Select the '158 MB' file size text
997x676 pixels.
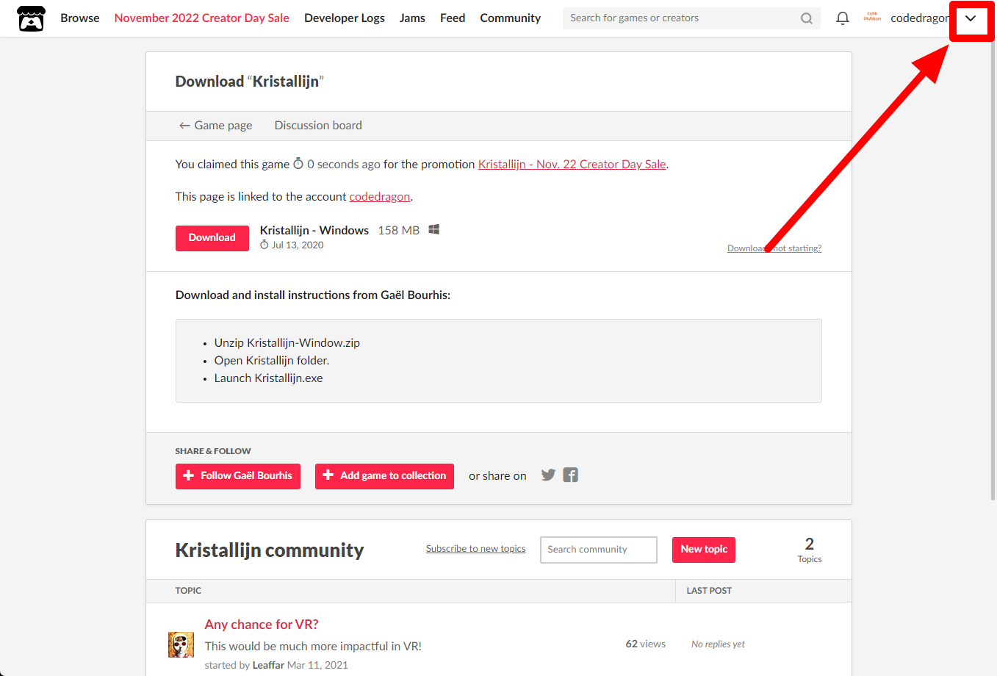click(x=399, y=231)
